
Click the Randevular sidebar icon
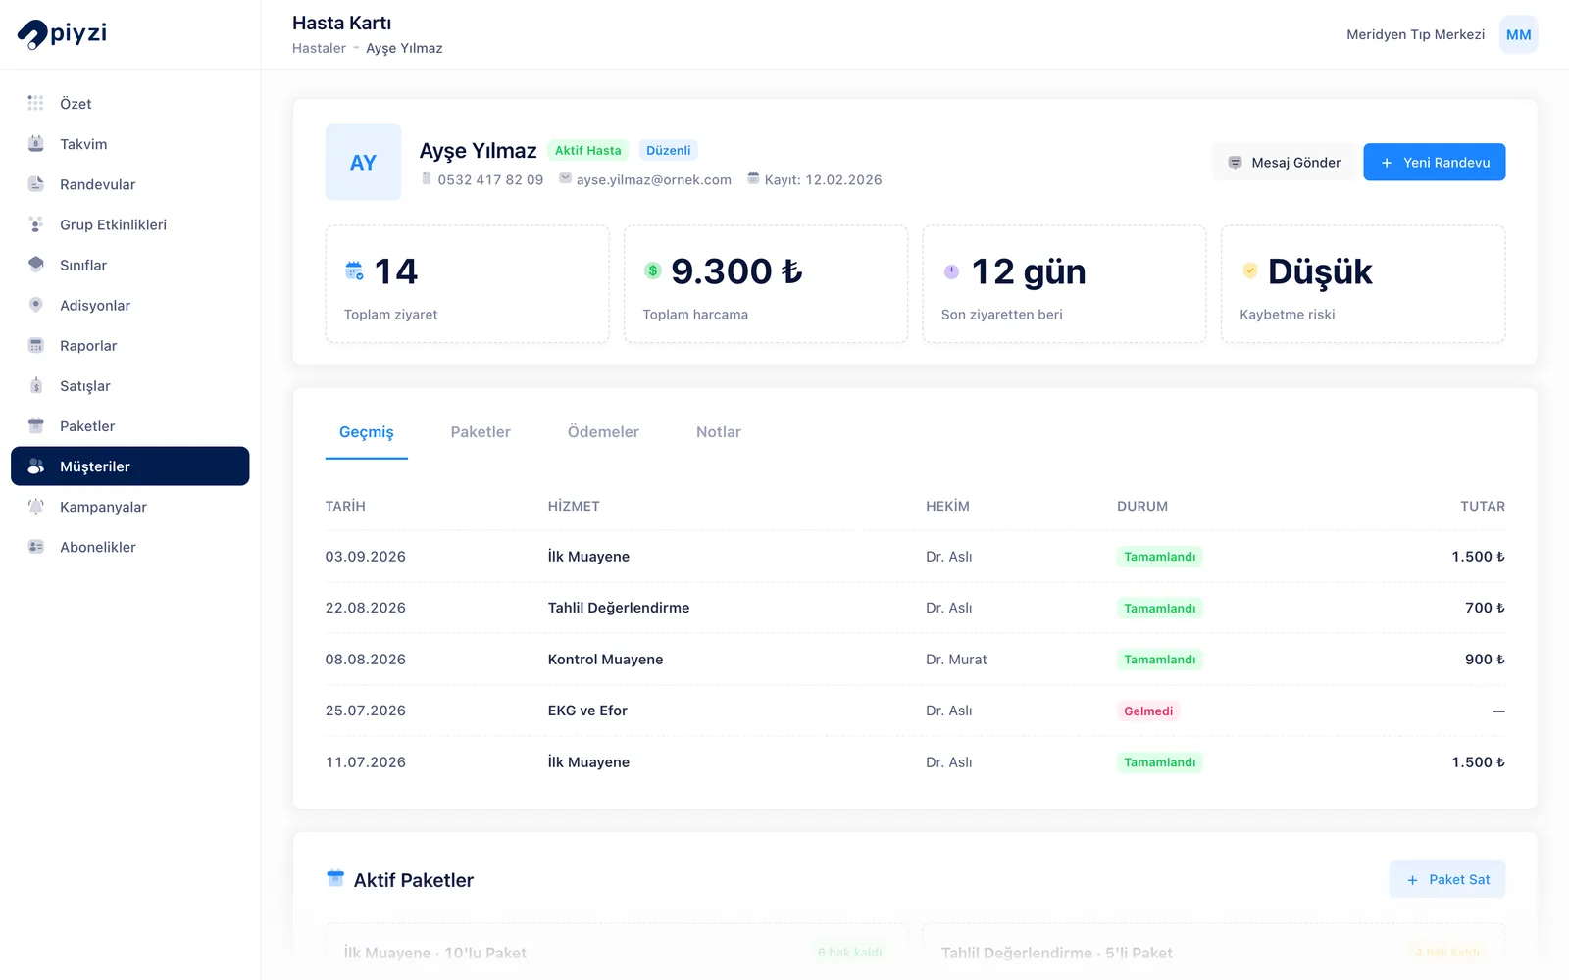click(36, 184)
